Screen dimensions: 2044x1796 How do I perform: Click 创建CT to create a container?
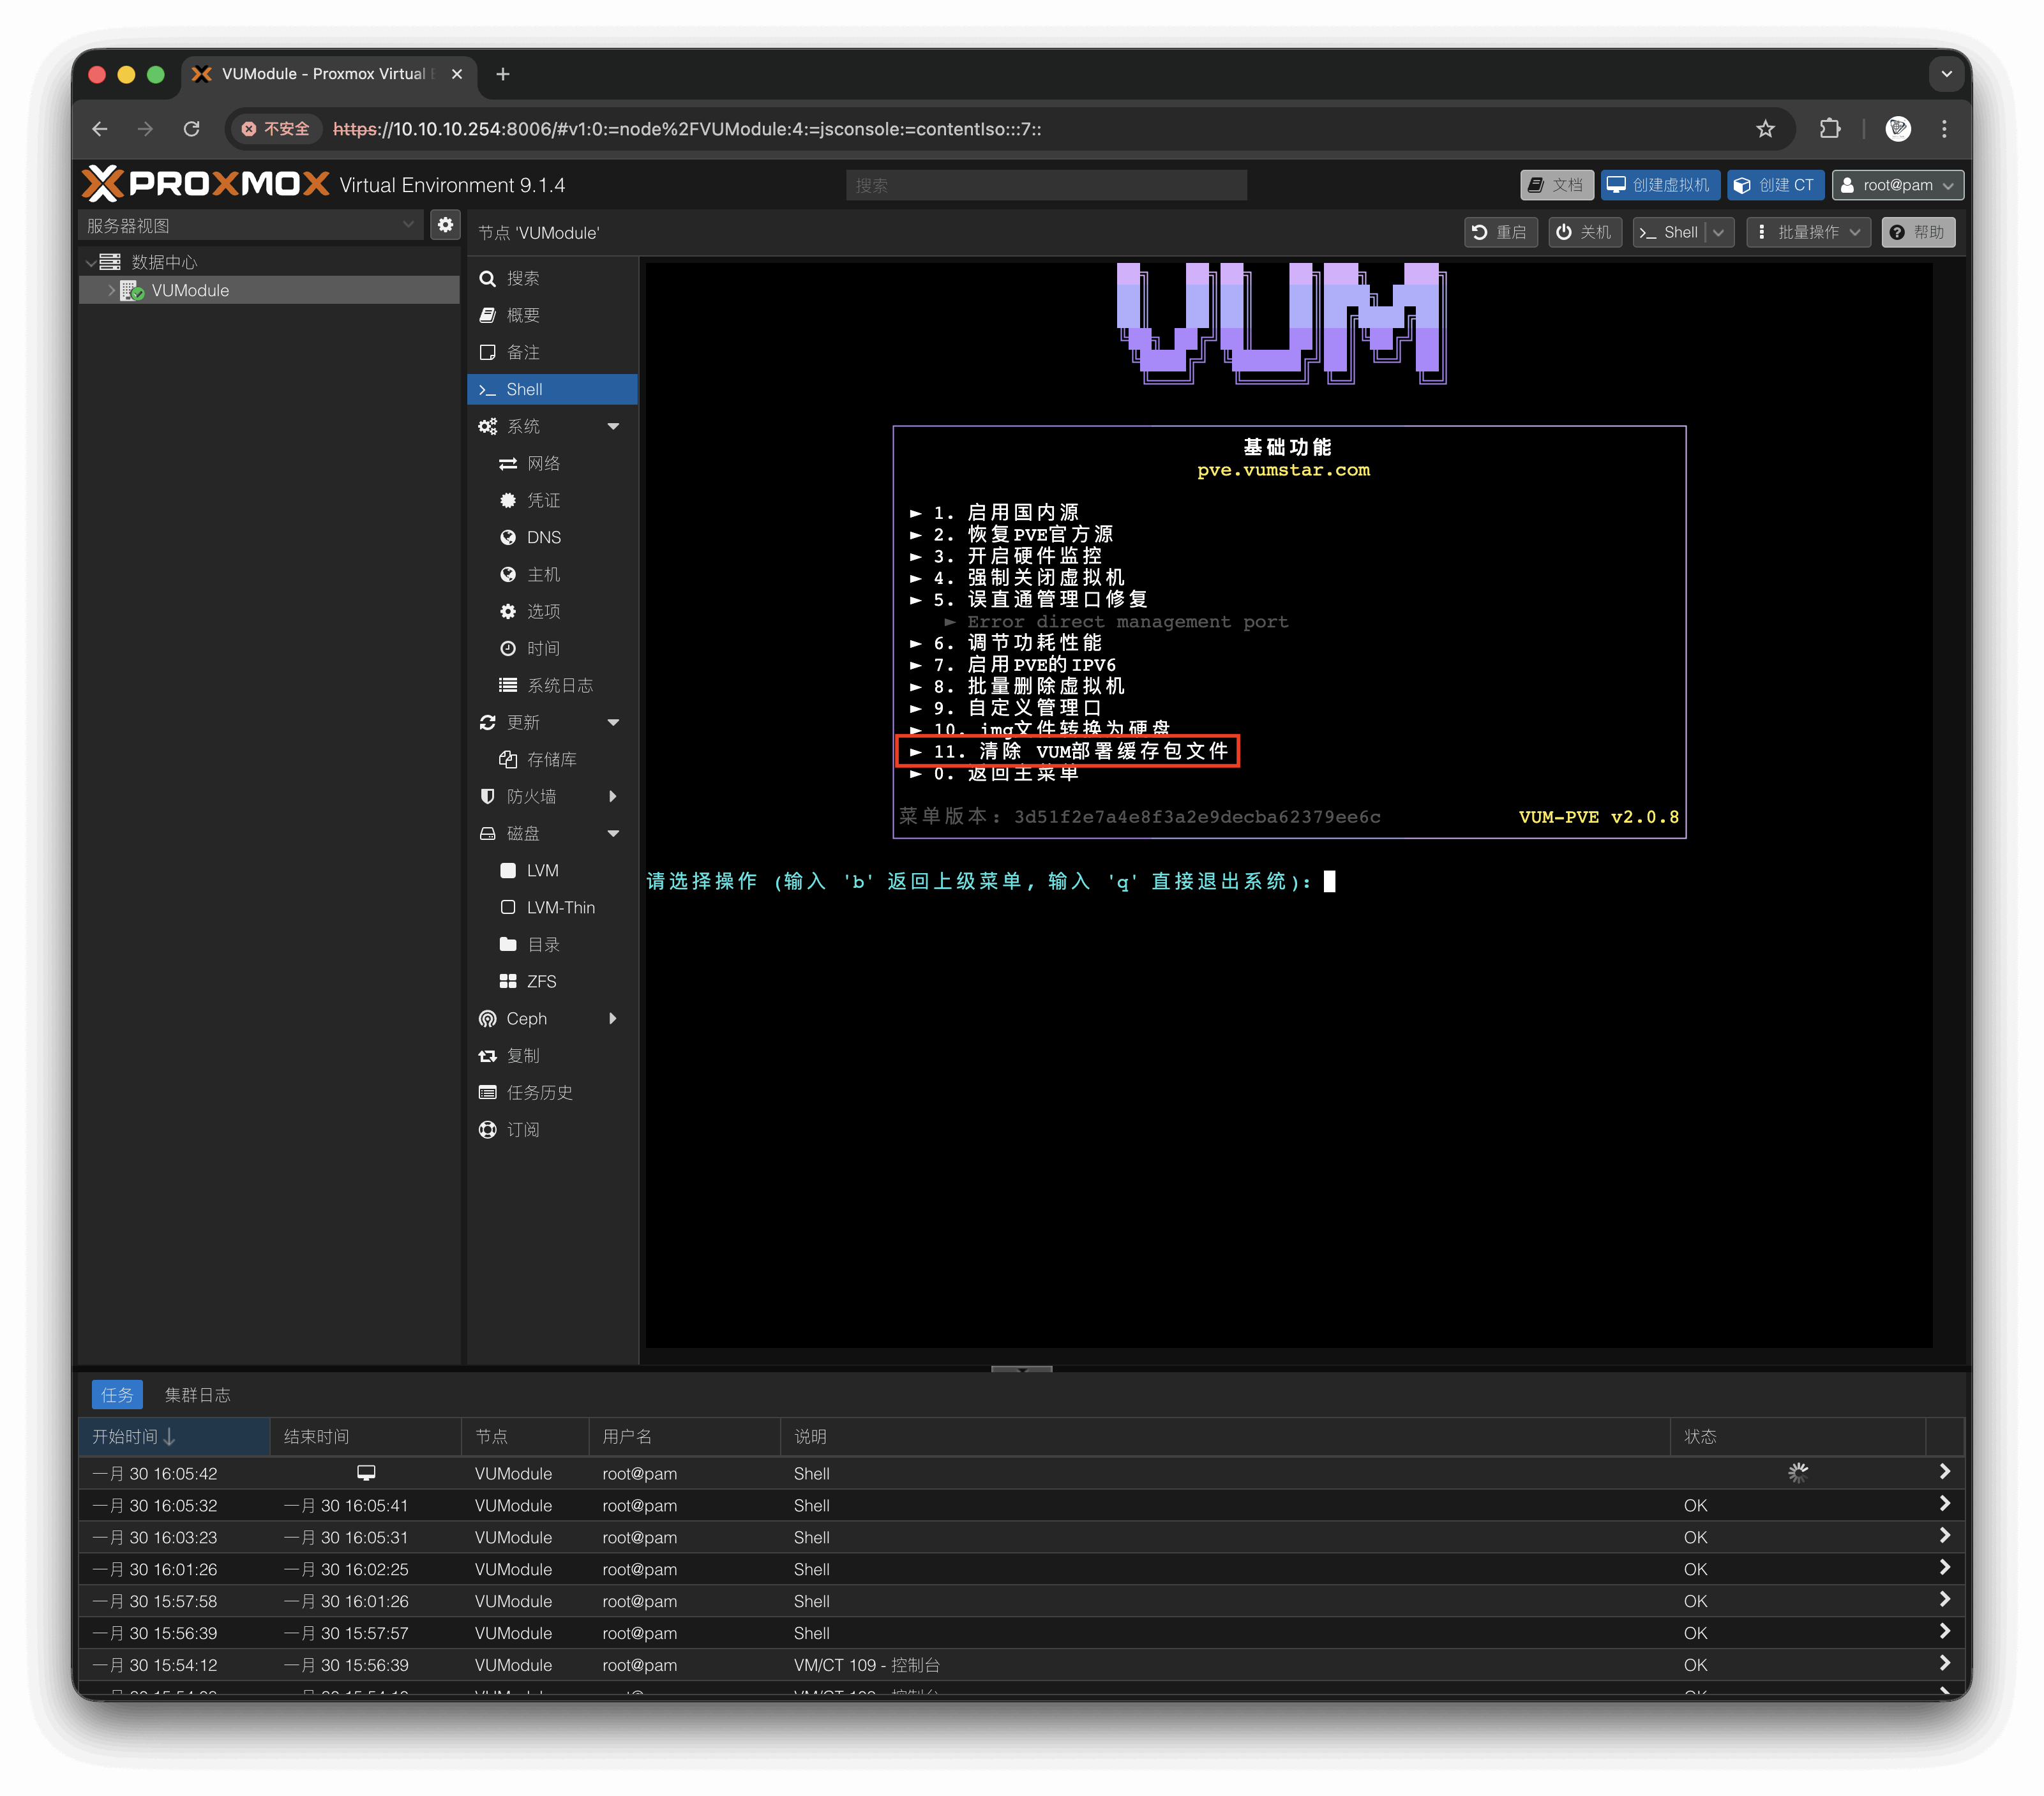coord(1776,185)
